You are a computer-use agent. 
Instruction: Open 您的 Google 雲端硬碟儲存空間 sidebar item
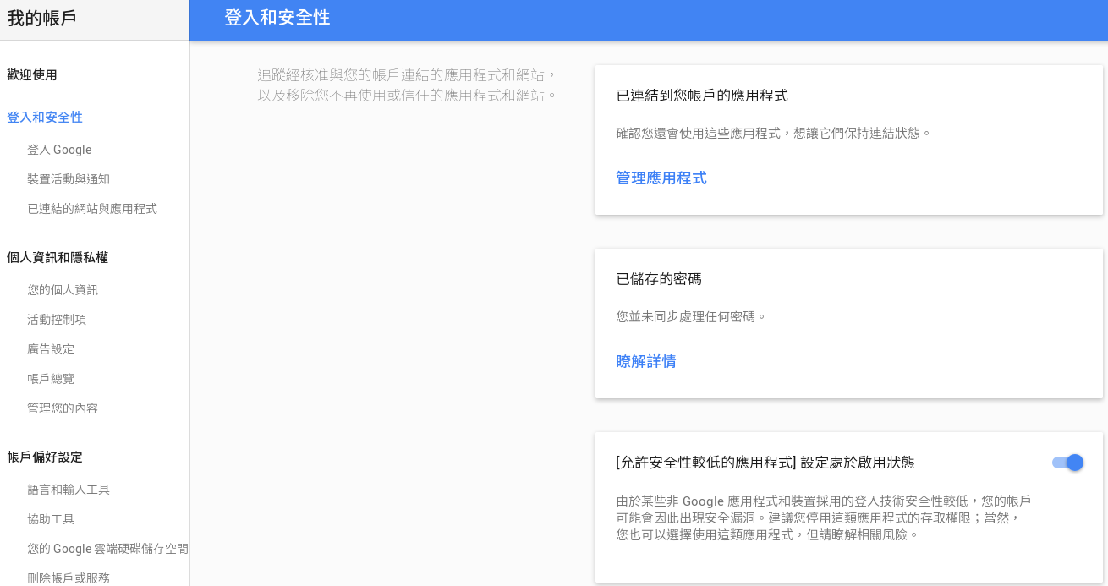tap(107, 549)
